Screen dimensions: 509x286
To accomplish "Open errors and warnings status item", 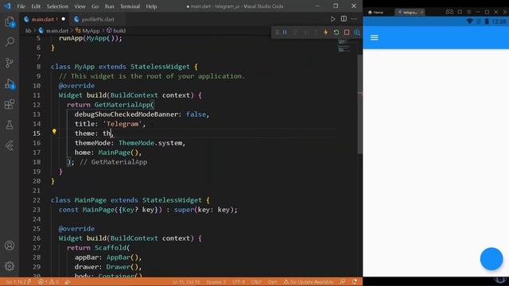I will pos(48,282).
